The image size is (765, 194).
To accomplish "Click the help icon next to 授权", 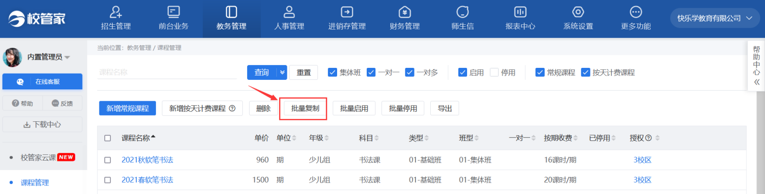I will (x=648, y=138).
